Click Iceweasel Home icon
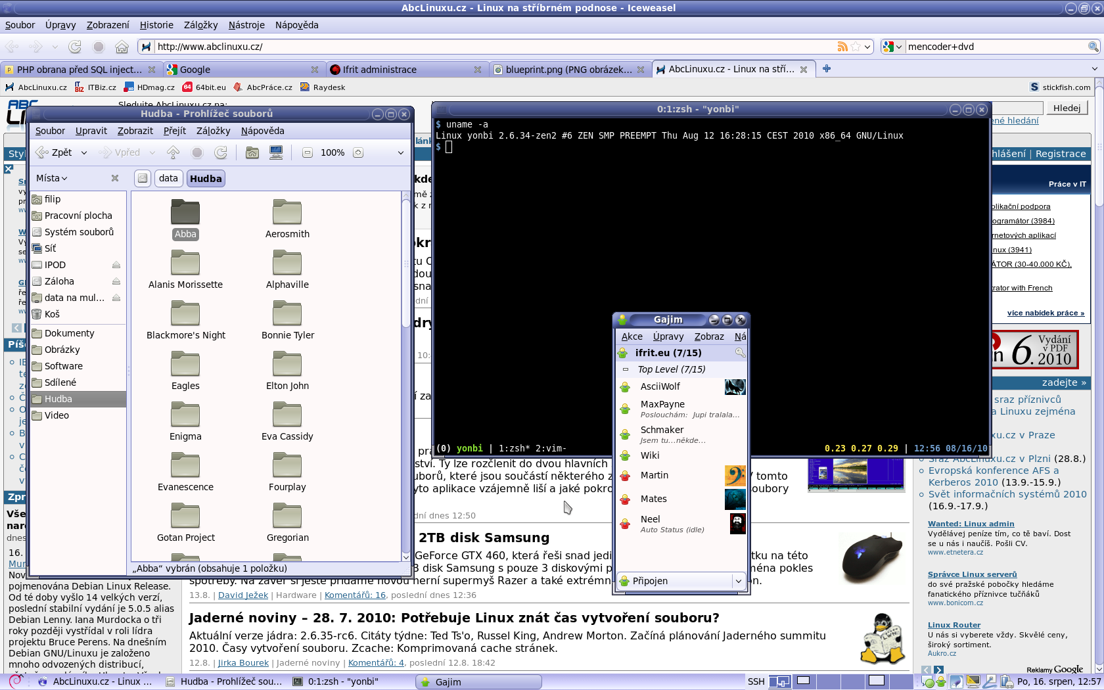Image resolution: width=1104 pixels, height=690 pixels. (x=122, y=47)
